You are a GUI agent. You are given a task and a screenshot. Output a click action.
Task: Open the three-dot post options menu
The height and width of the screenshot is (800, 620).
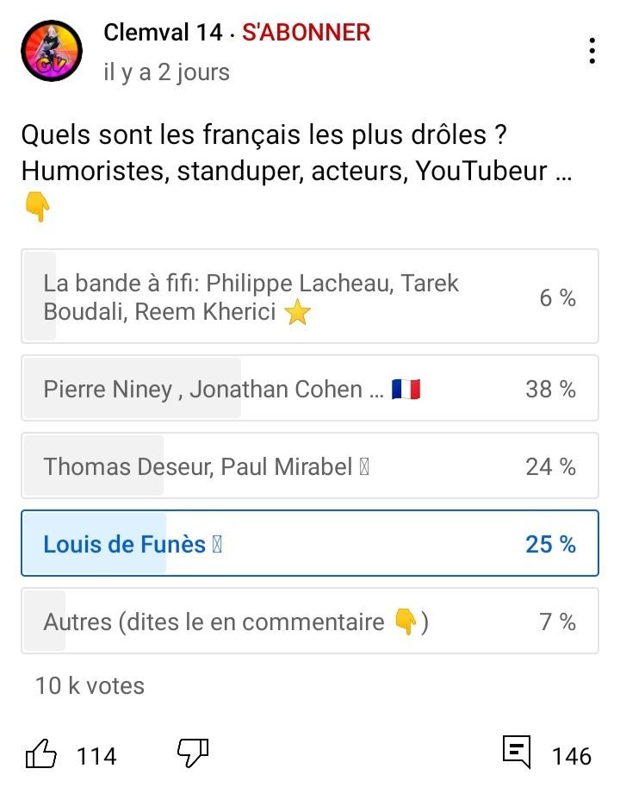pyautogui.click(x=592, y=51)
